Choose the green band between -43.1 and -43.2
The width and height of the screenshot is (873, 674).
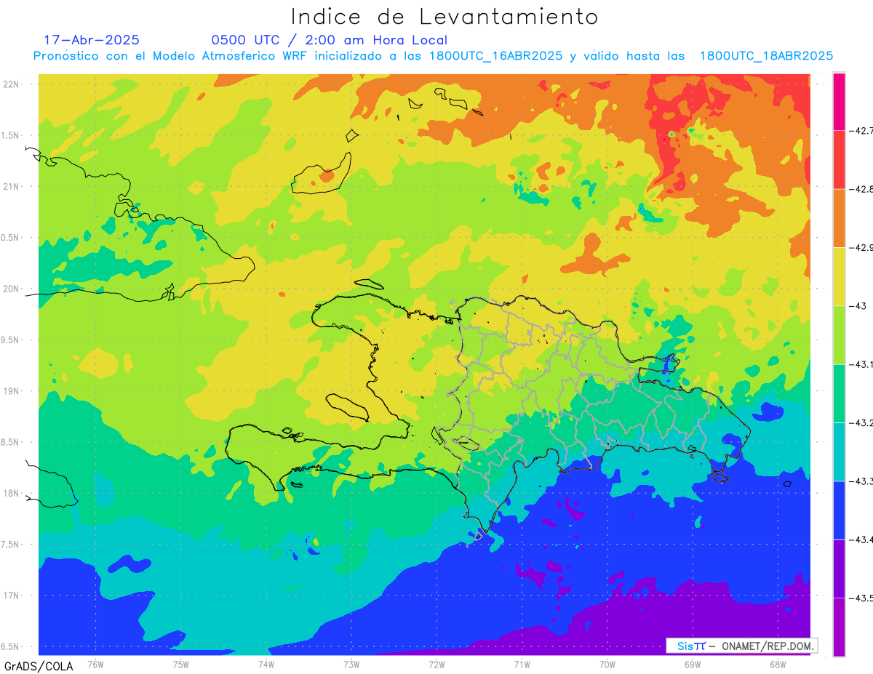839,393
